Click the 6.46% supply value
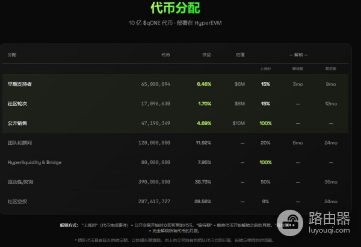This screenshot has height=247, width=361. click(x=204, y=84)
